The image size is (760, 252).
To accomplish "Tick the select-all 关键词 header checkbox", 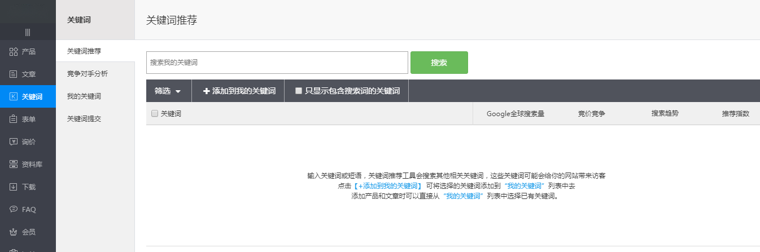I will tap(155, 113).
